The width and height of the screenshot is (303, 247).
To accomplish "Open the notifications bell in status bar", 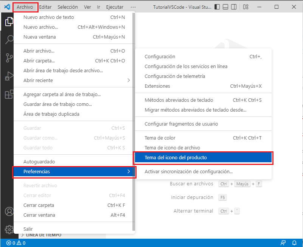I will (294, 243).
